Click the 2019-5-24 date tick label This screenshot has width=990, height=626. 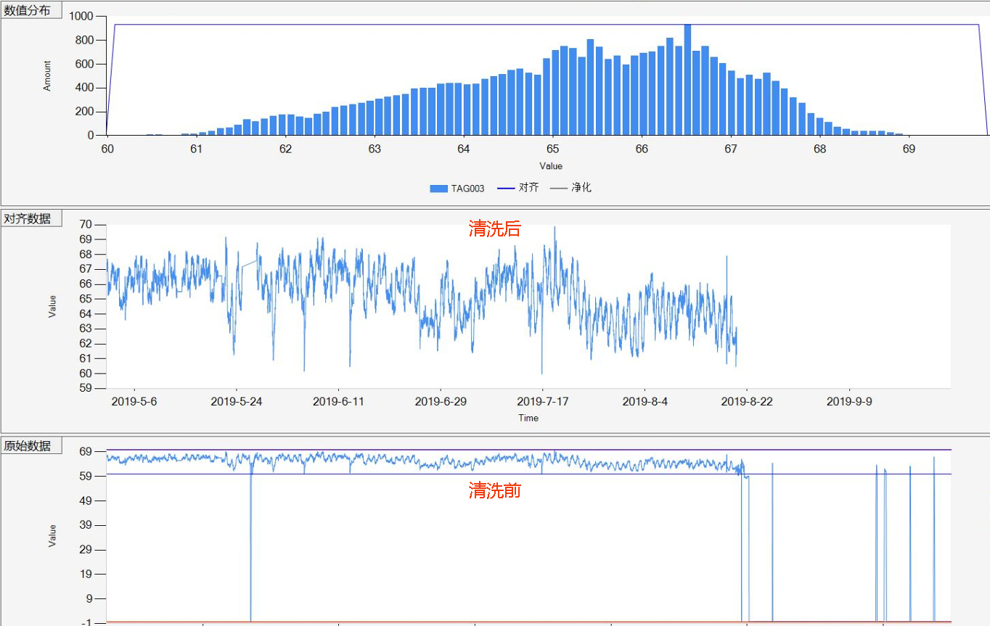[236, 401]
